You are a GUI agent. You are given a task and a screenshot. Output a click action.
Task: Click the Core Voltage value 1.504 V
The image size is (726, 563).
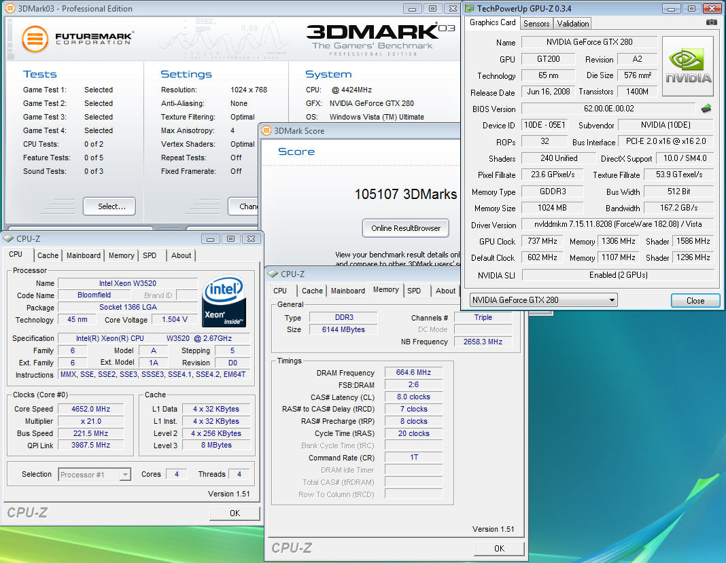pyautogui.click(x=175, y=320)
